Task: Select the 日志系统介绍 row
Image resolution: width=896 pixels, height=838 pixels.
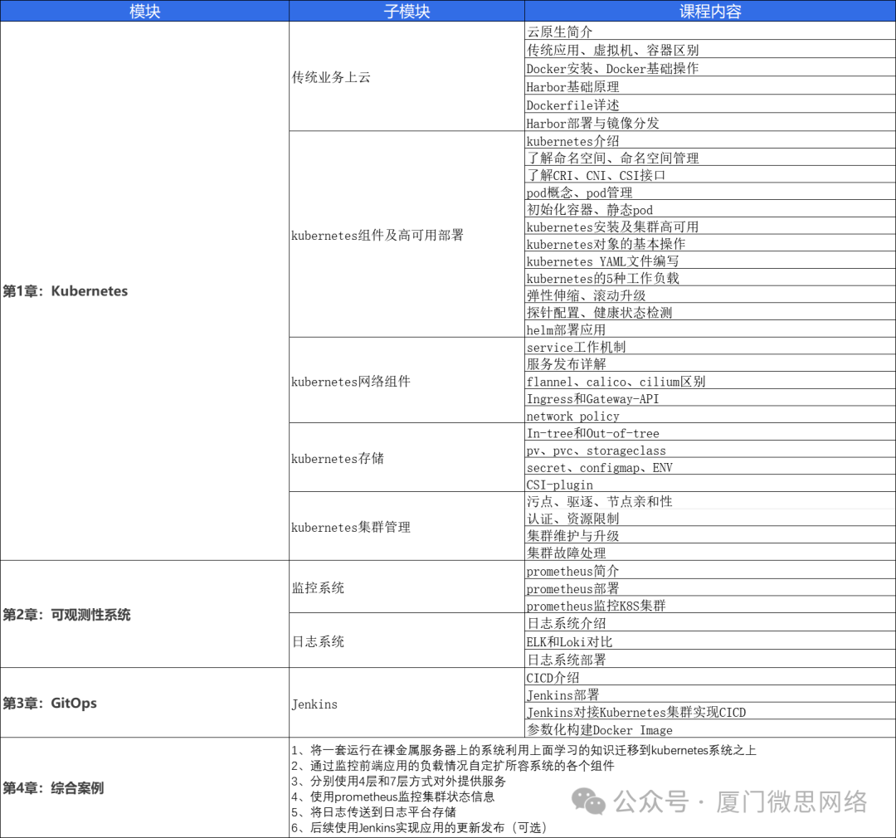Action: [709, 622]
